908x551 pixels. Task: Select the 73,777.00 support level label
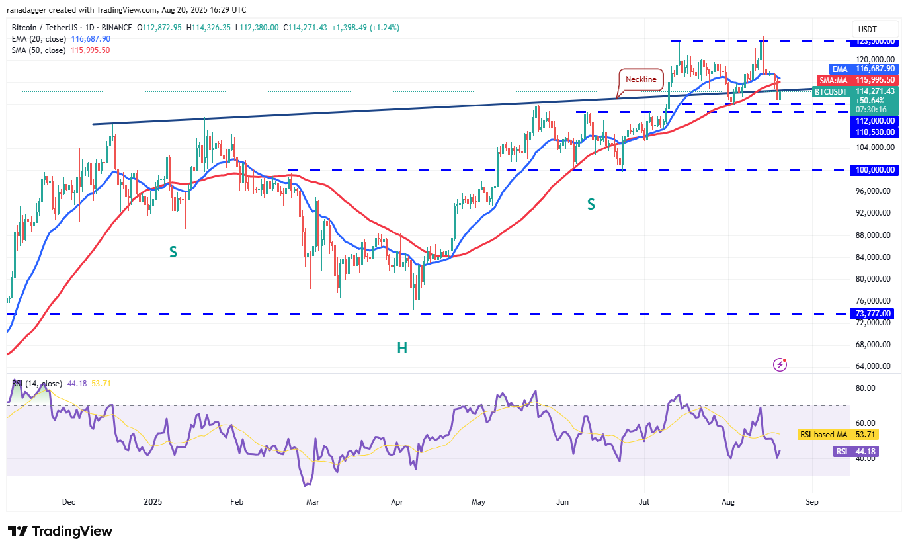pos(873,314)
